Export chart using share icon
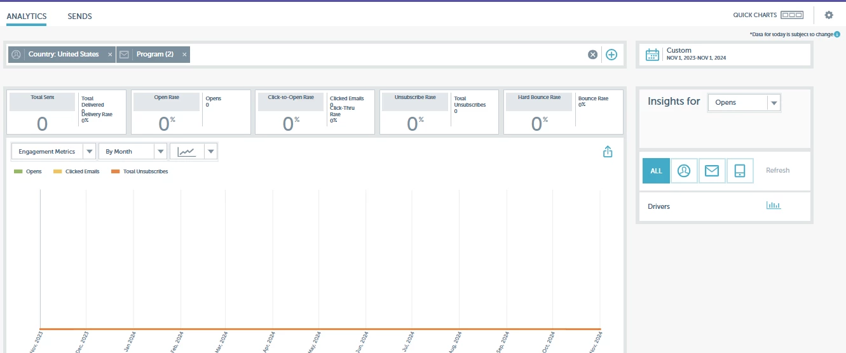This screenshot has height=353, width=846. (x=608, y=152)
